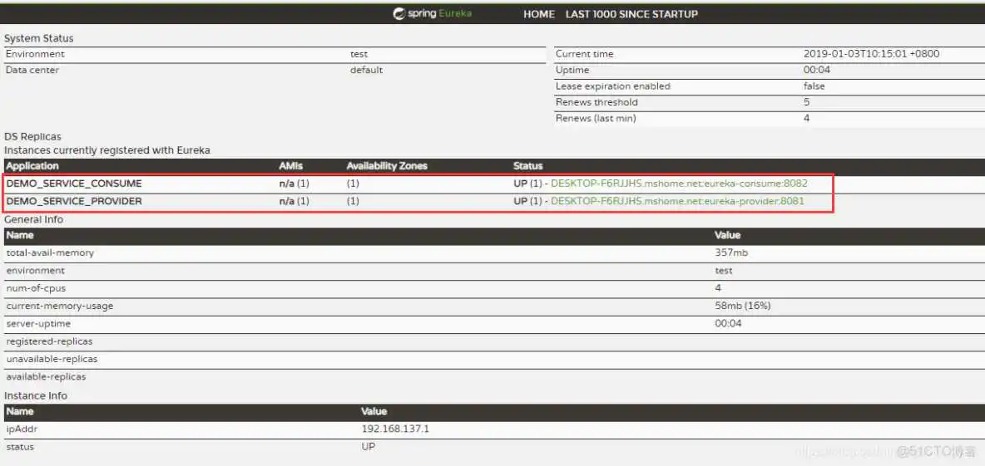Click the Application column header
The image size is (985, 466).
pyautogui.click(x=32, y=165)
